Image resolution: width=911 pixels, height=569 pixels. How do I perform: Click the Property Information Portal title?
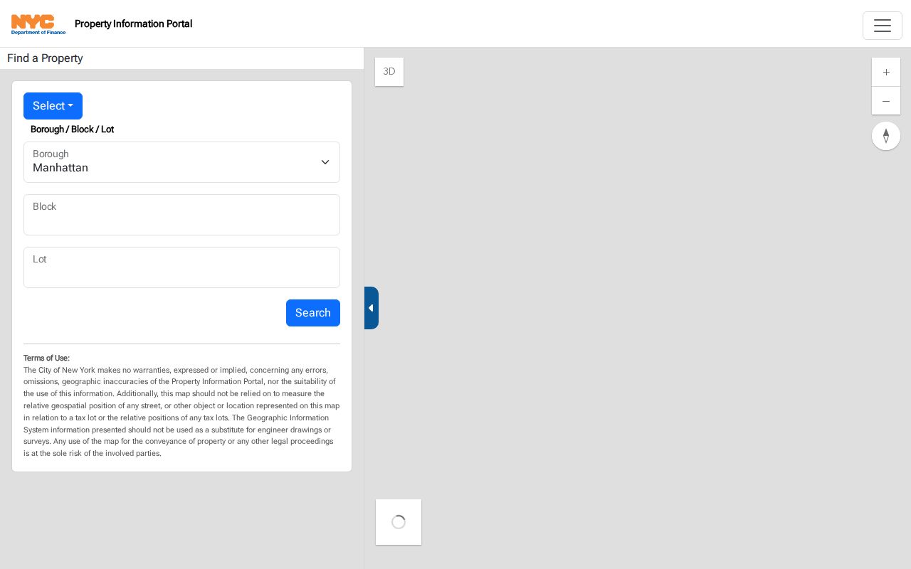[134, 23]
